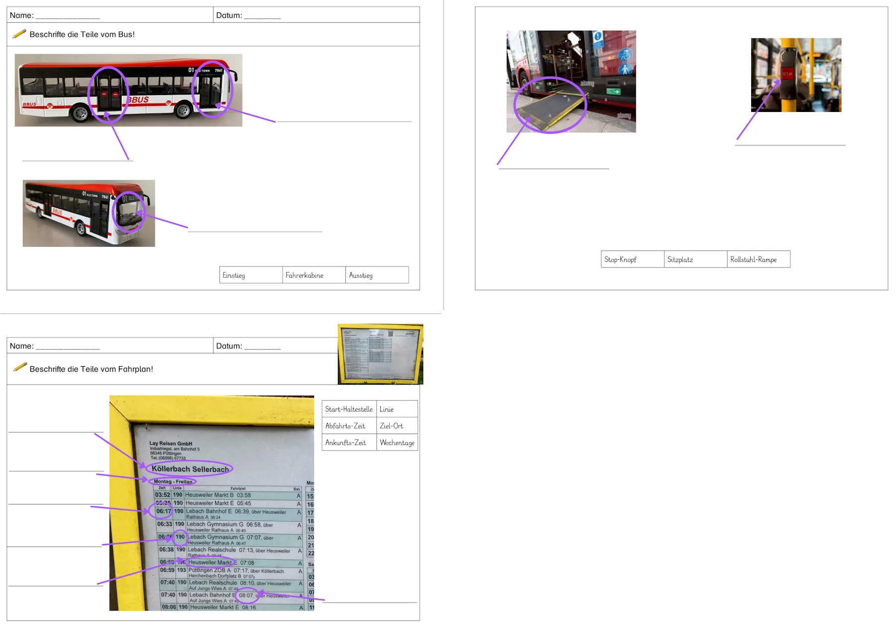
Task: Click the Name field on the bus worksheet
Action: coord(68,16)
